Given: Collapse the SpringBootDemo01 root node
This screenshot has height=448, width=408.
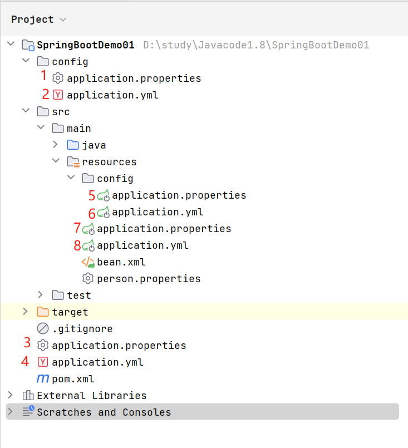Looking at the screenshot, I should [x=11, y=44].
